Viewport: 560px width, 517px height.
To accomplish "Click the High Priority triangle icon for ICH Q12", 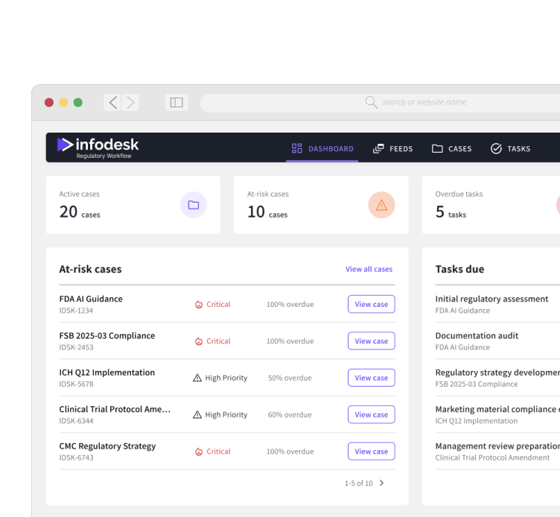I will (x=197, y=378).
